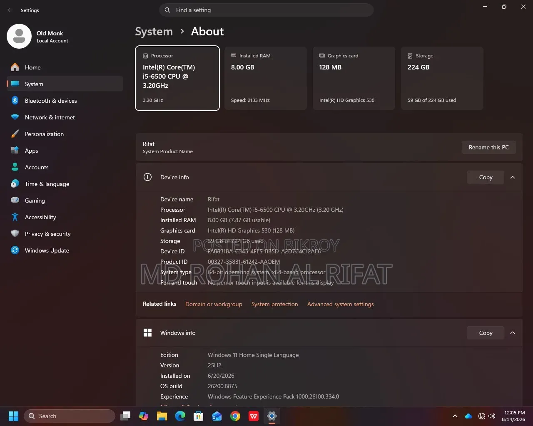The image size is (533, 426).
Task: Select the Processor summary card
Action: click(x=177, y=78)
